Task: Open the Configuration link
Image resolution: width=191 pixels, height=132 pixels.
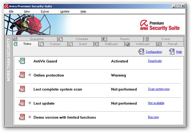Action: (154, 52)
